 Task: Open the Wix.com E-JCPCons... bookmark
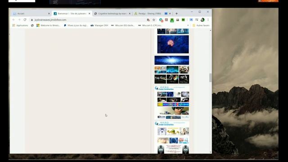pos(150,25)
